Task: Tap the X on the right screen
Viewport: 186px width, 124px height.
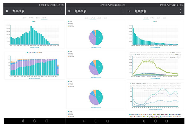Action: [129, 11]
